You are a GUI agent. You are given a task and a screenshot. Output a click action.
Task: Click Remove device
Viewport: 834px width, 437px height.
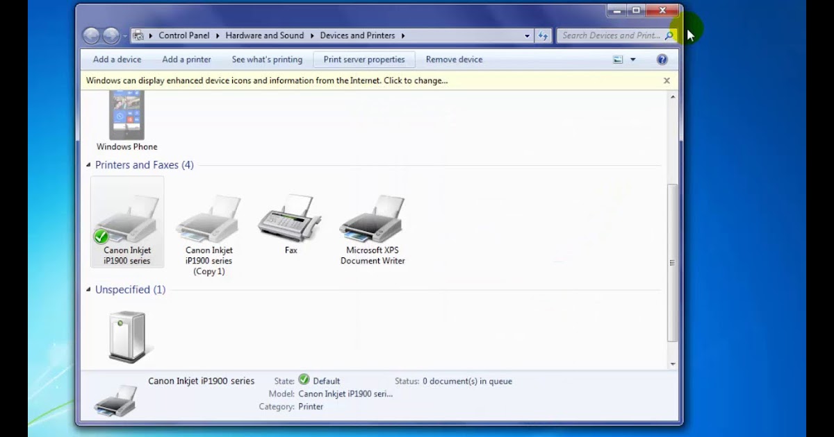(x=454, y=60)
